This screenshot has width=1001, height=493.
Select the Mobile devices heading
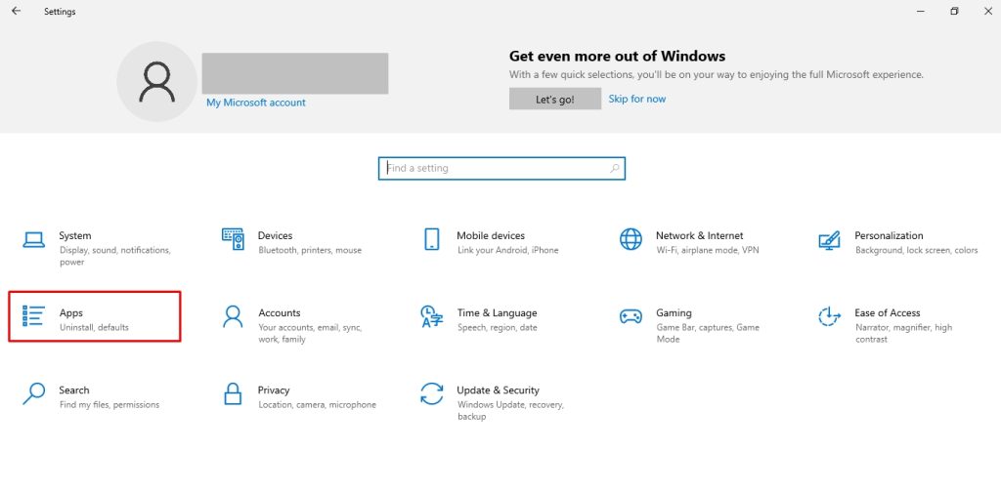pos(491,235)
